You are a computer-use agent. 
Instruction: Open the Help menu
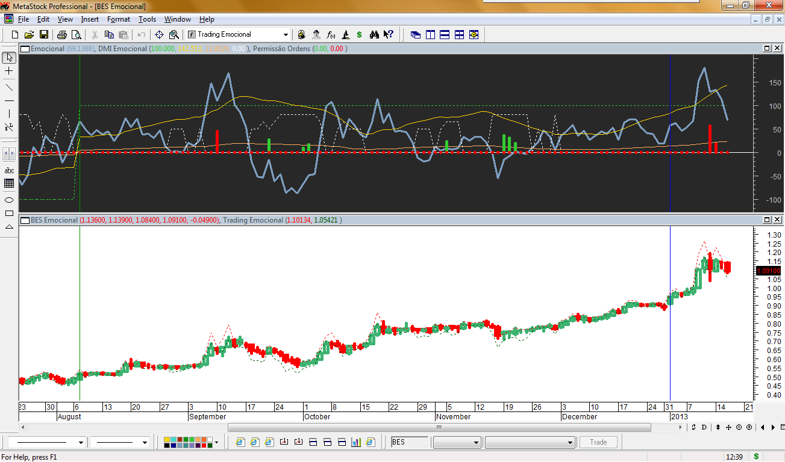(x=207, y=19)
